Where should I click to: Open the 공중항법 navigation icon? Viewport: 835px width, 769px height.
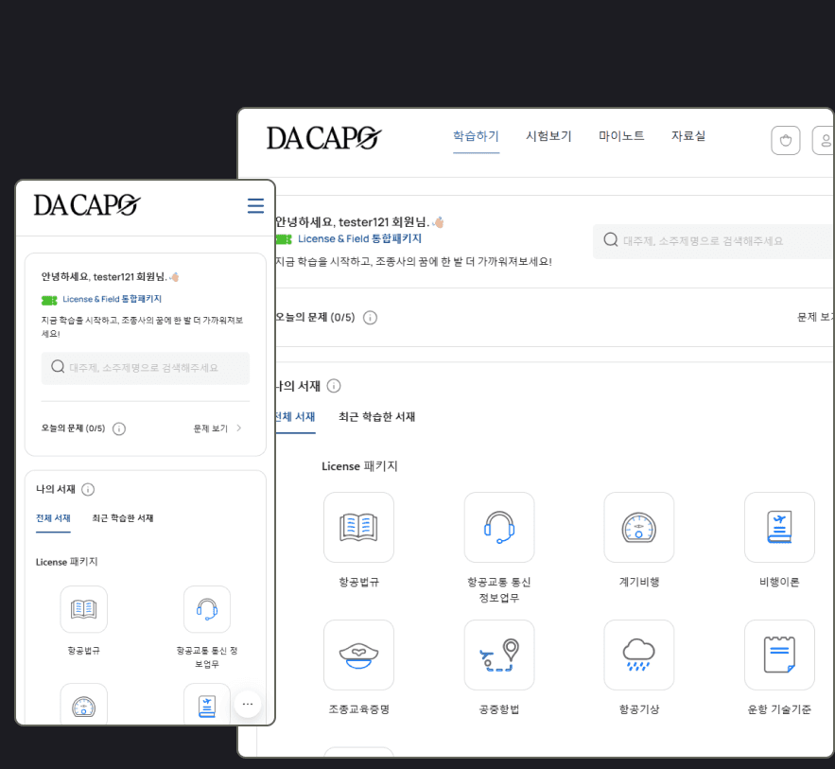coord(498,655)
